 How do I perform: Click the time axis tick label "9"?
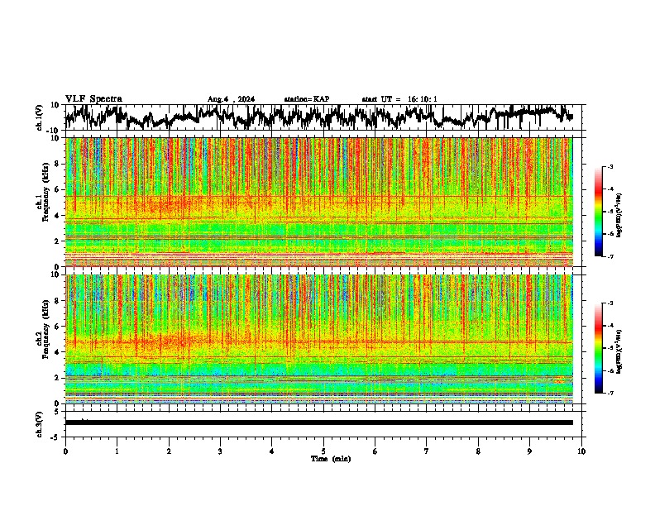[x=529, y=451]
